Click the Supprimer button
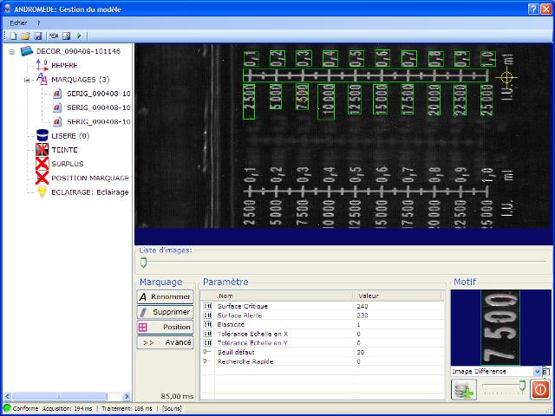Viewport: 555px width, 416px height. [165, 311]
